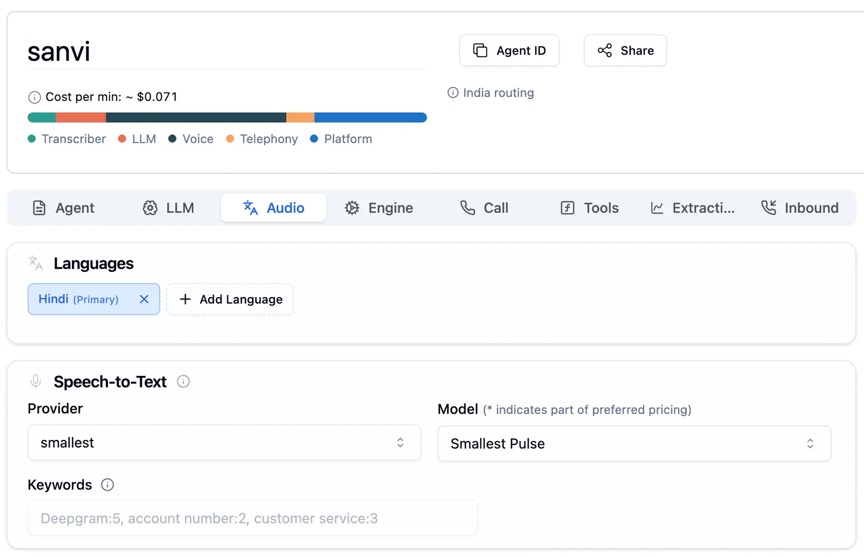The image size is (864, 557).
Task: Click the agent name field 'sanvi'
Action: (229, 52)
